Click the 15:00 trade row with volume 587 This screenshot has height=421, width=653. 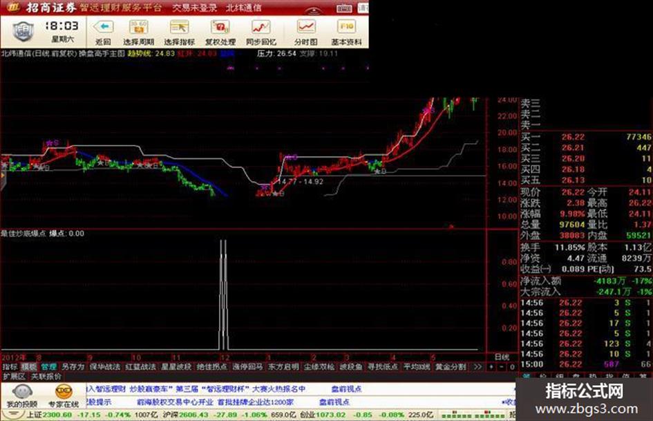tap(586, 364)
